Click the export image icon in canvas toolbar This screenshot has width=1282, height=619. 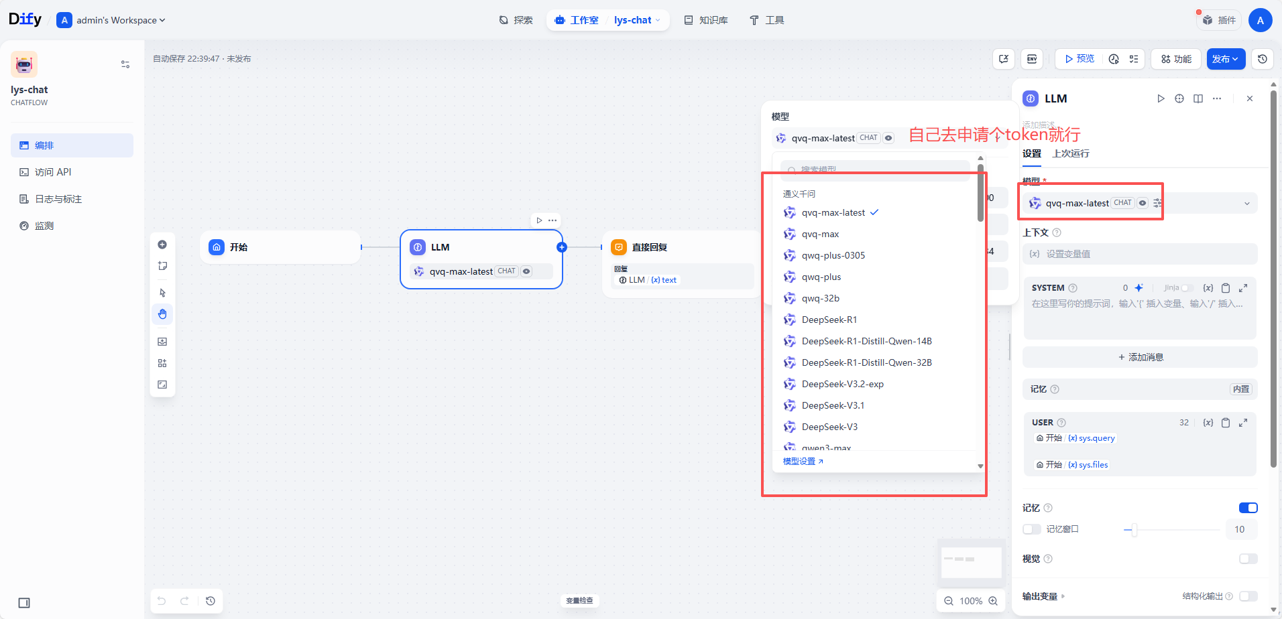pos(162,342)
